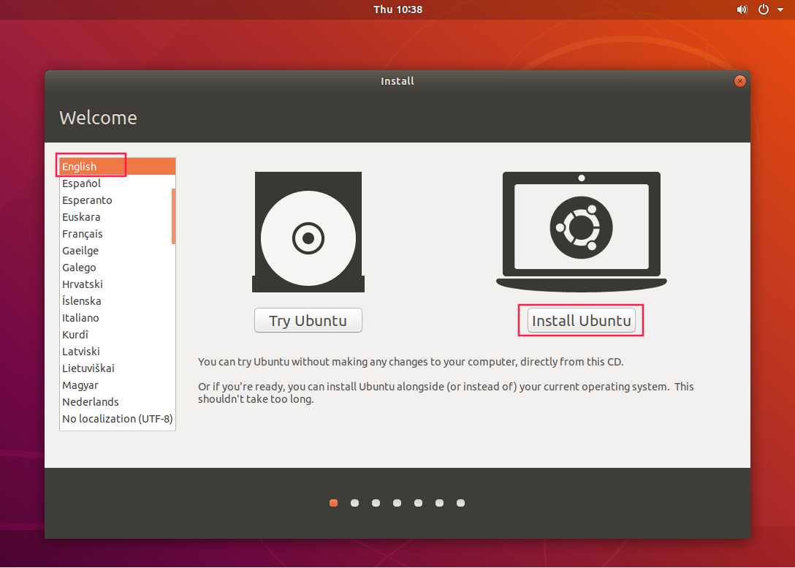
Task: Click the language list scrollbar handle
Action: click(173, 216)
